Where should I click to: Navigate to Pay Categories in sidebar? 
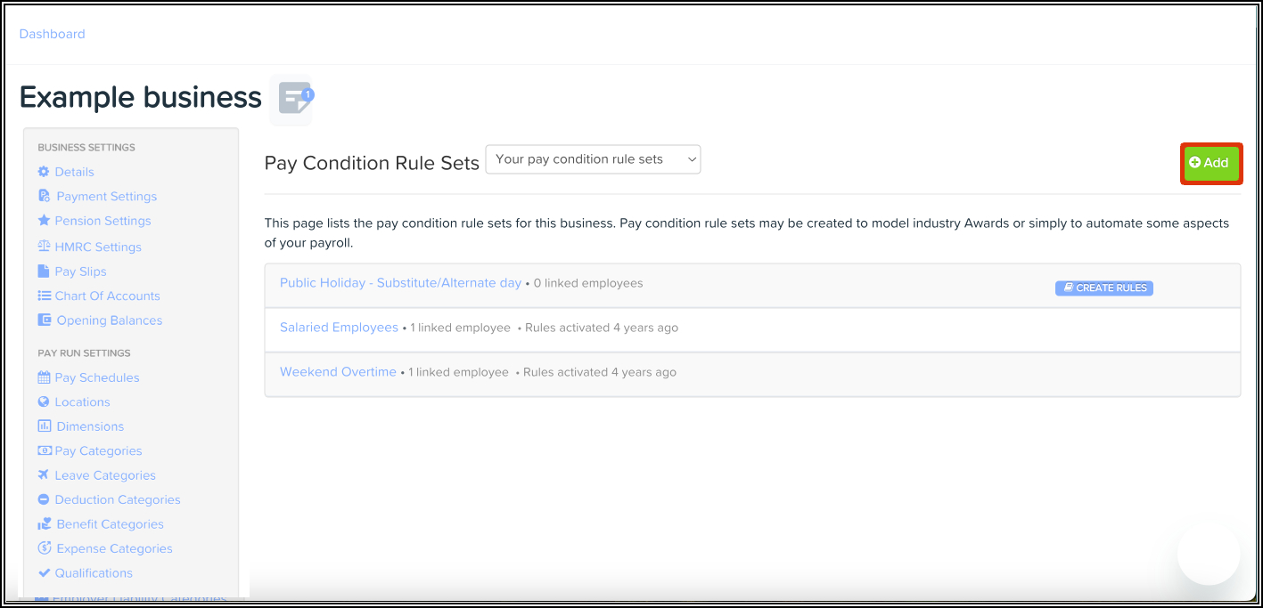click(98, 451)
